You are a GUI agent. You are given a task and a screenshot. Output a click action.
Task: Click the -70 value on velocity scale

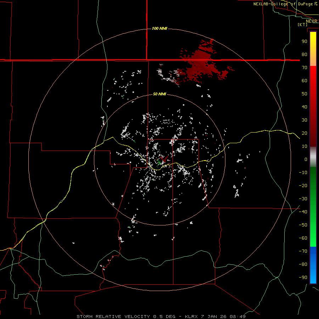tap(303, 251)
